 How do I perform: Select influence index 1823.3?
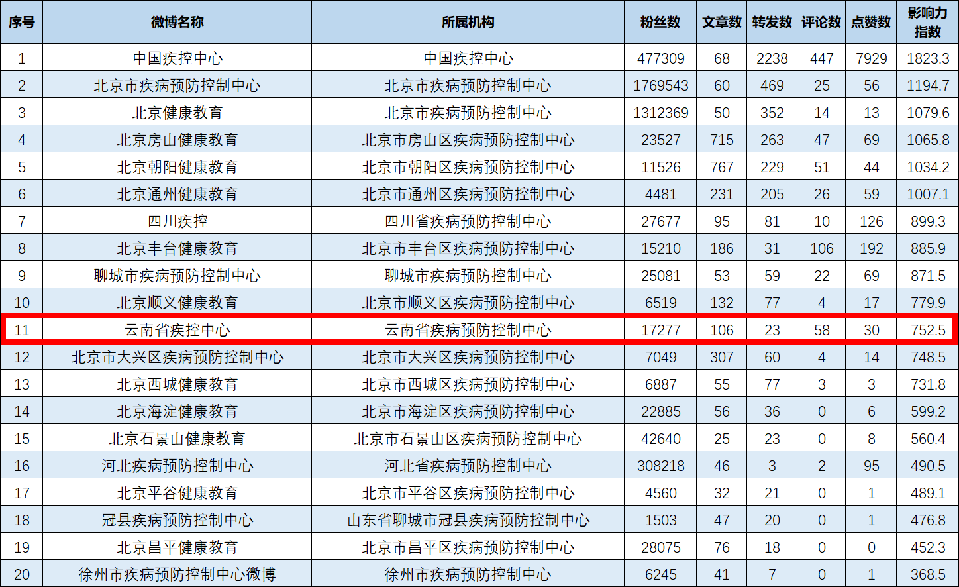coord(928,58)
